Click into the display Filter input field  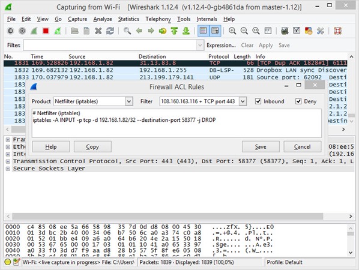pos(110,46)
